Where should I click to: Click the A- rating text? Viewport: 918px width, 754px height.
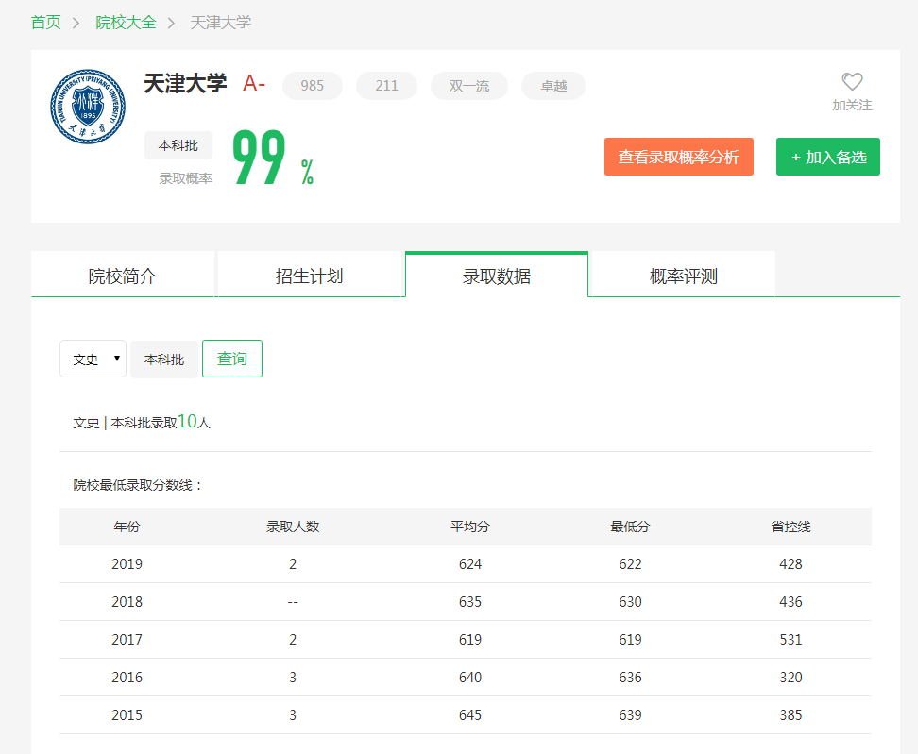click(254, 84)
